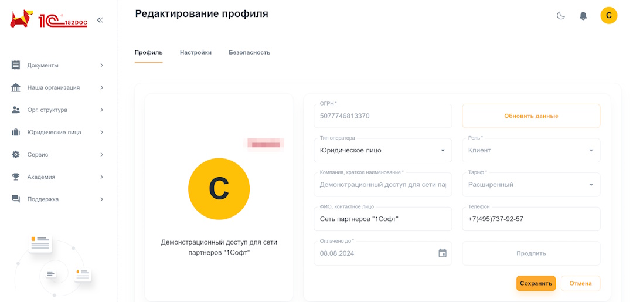The width and height of the screenshot is (633, 302).
Task: Toggle dark mode with moon icon
Action: (x=561, y=16)
